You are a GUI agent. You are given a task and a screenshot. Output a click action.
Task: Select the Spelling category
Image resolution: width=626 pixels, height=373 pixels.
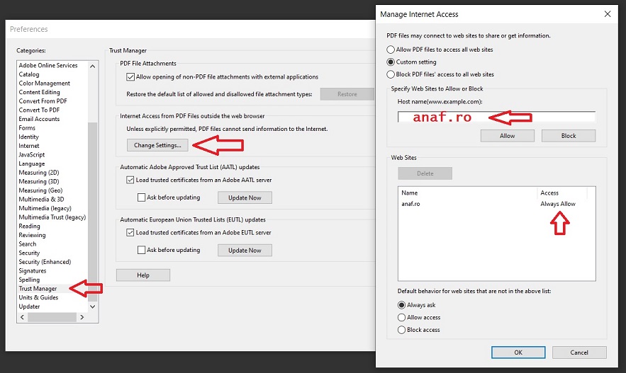pyautogui.click(x=29, y=280)
